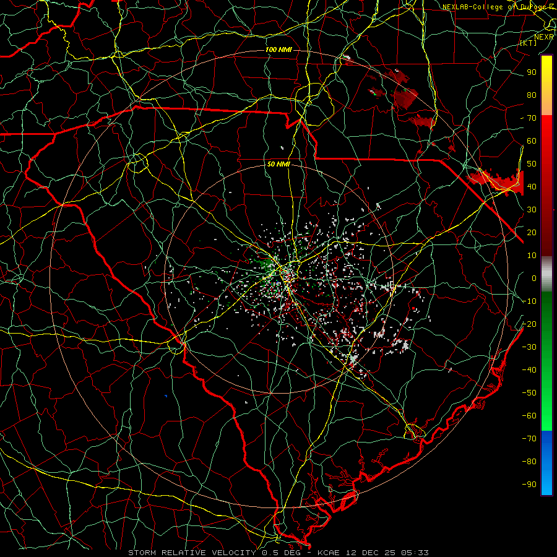The height and width of the screenshot is (557, 557).
Task: Click the -90 value on the velocity scale
Action: click(x=529, y=485)
